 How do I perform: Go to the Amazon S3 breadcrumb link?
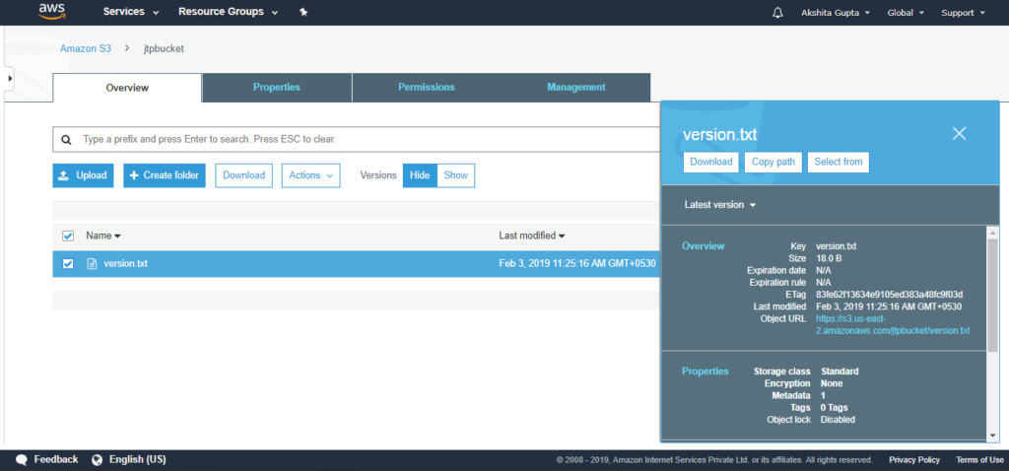pos(86,48)
